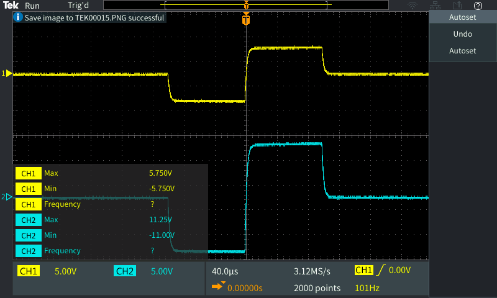Click the orange horizontal position arrow icon
Image resolution: width=497 pixels, height=298 pixels.
pos(219,286)
